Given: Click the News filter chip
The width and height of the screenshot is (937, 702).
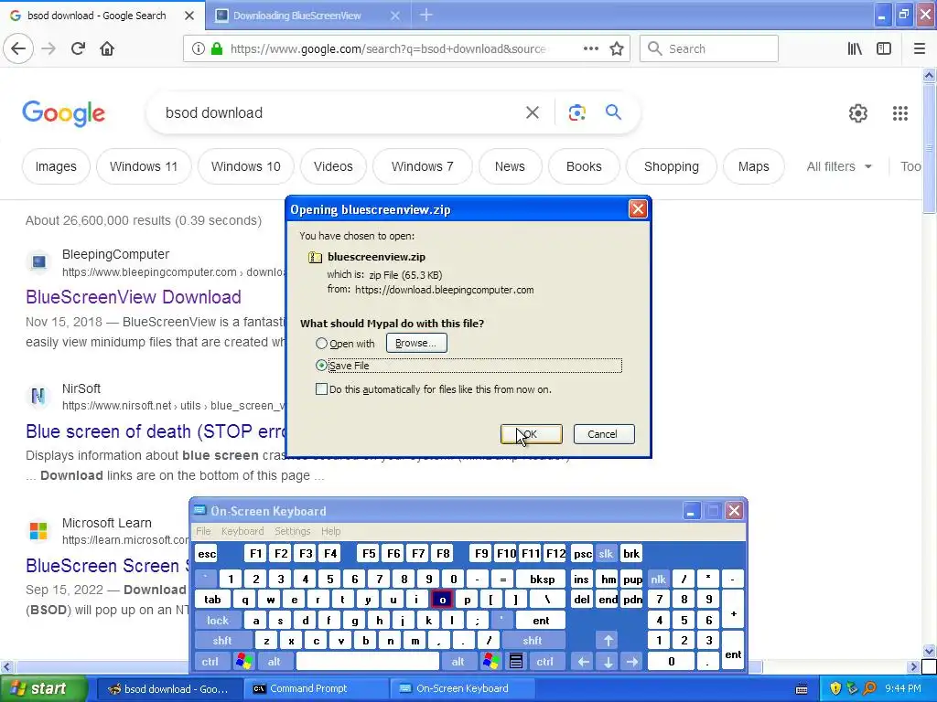Looking at the screenshot, I should [509, 166].
